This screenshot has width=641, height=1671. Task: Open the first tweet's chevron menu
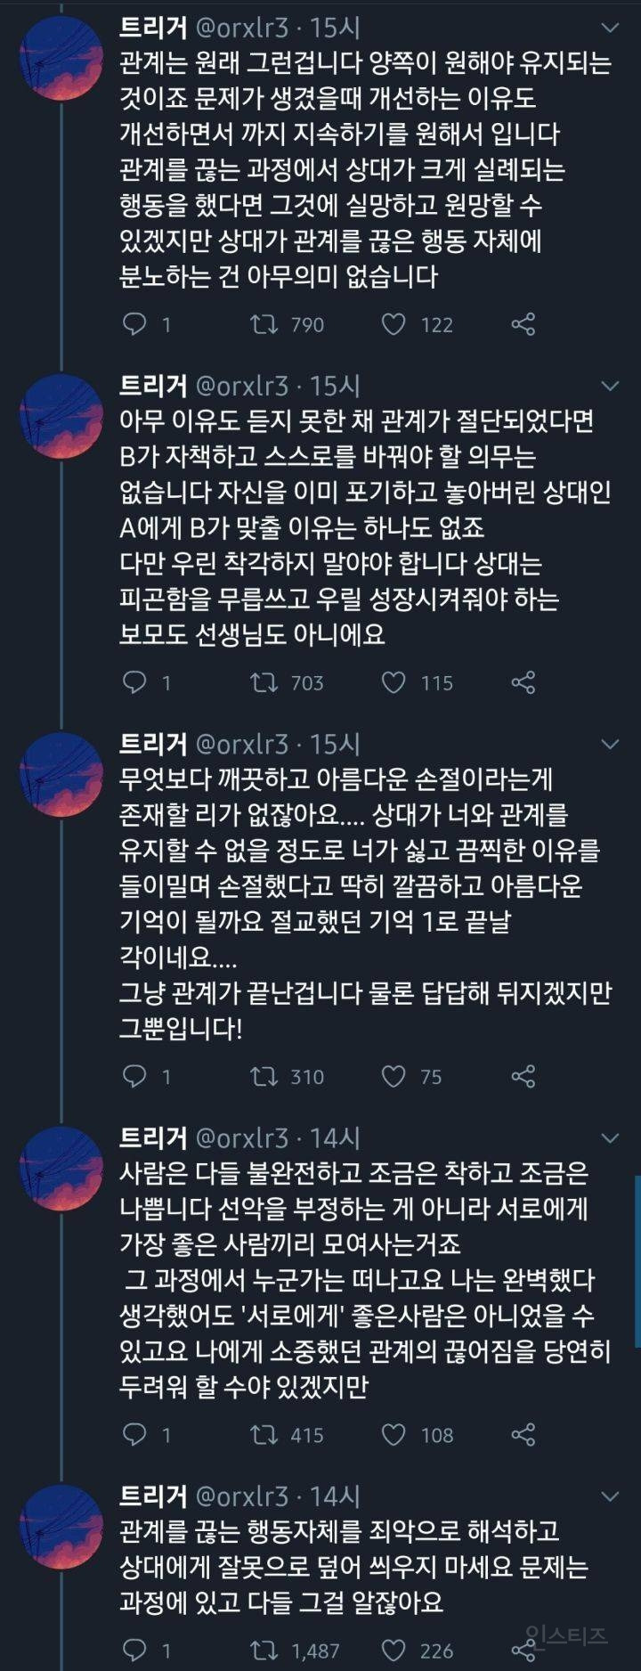coord(610,28)
